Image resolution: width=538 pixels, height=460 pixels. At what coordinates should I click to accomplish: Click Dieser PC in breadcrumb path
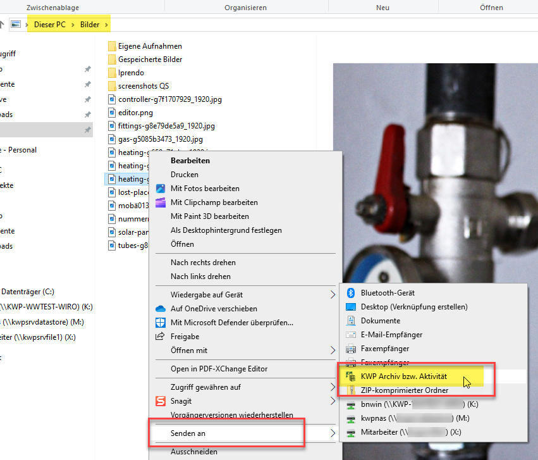50,25
